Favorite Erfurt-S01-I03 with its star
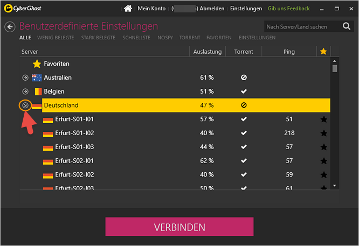The image size is (359, 246). tap(324, 147)
